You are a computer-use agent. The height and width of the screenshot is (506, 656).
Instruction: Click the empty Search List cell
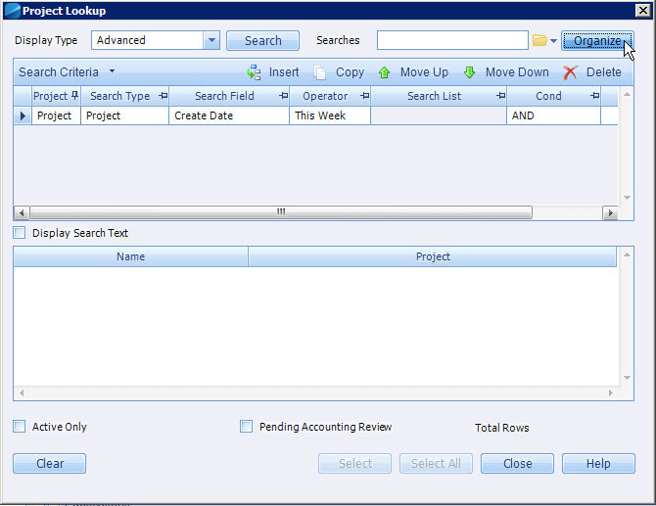tap(439, 115)
